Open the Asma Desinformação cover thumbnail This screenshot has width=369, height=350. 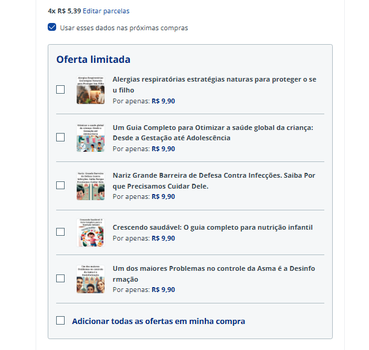click(91, 279)
